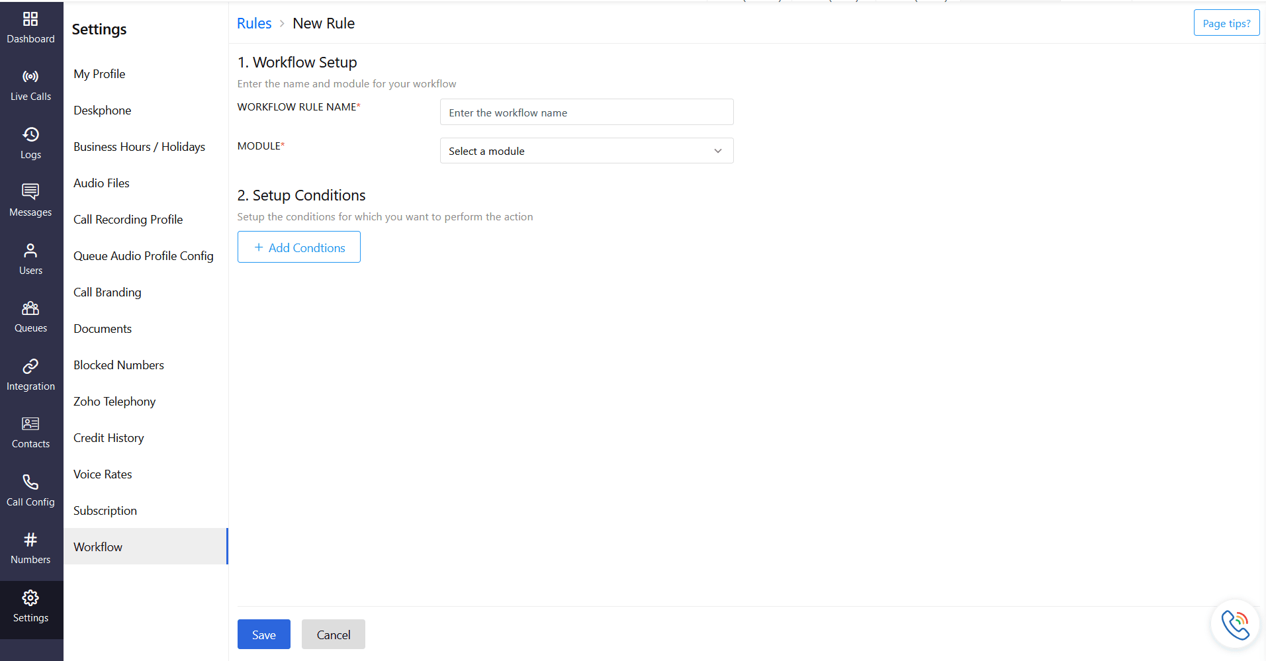Screen dimensions: 1266x661
Task: Open the Contacts card icon
Action: 30,424
